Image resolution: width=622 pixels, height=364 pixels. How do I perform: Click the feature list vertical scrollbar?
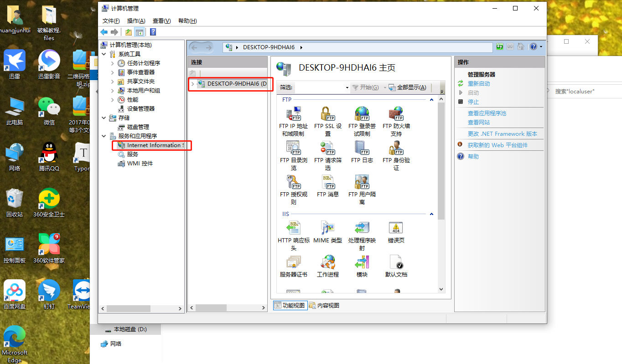(x=441, y=161)
